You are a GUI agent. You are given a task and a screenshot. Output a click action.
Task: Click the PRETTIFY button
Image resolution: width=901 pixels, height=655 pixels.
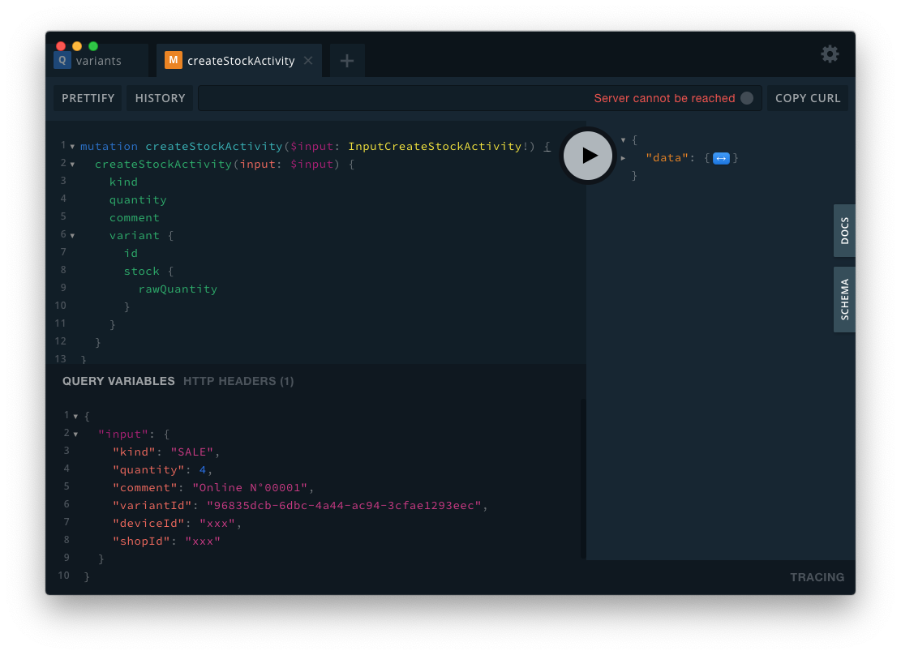(88, 98)
